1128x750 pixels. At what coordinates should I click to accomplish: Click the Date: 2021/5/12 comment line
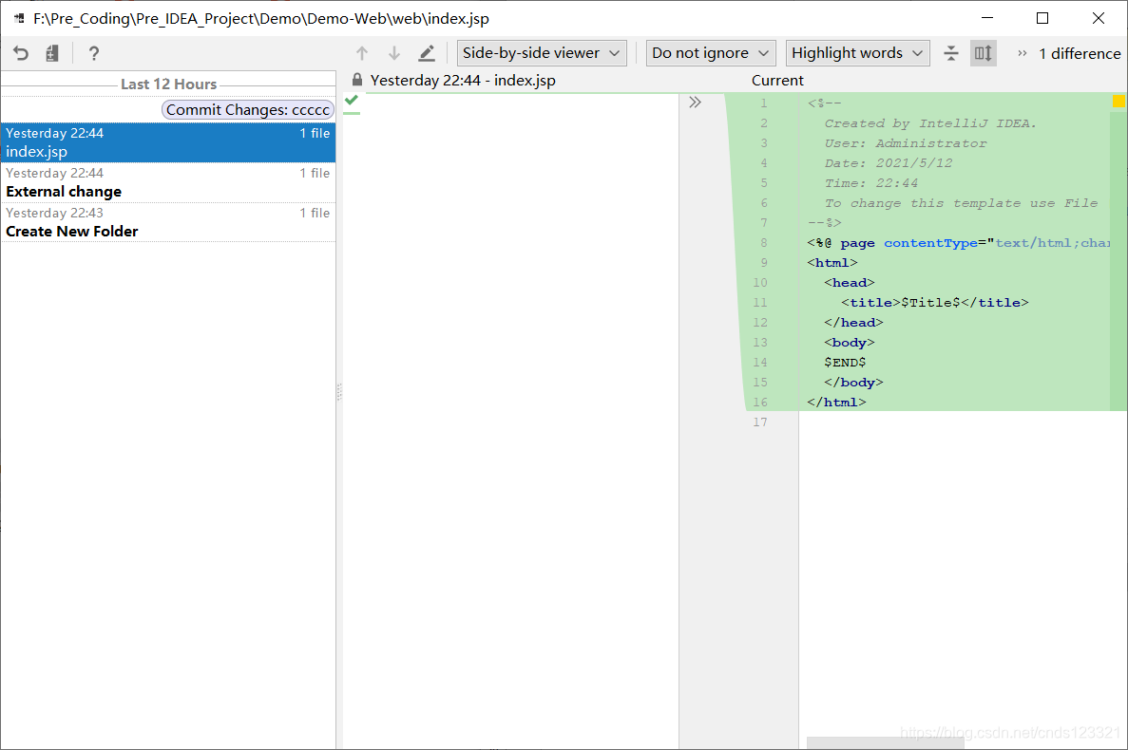point(888,163)
